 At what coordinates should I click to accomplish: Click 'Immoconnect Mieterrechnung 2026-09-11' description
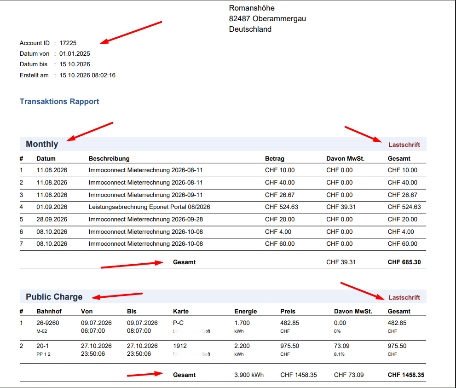146,195
